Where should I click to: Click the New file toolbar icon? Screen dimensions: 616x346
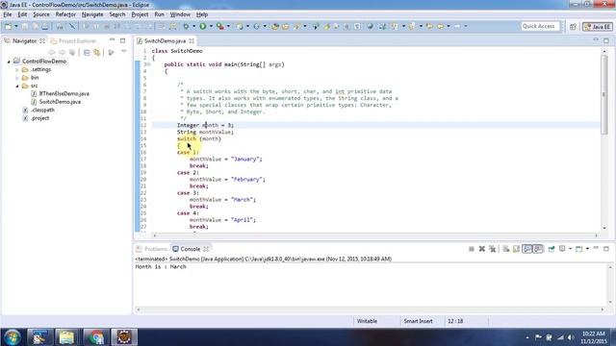(x=8, y=26)
